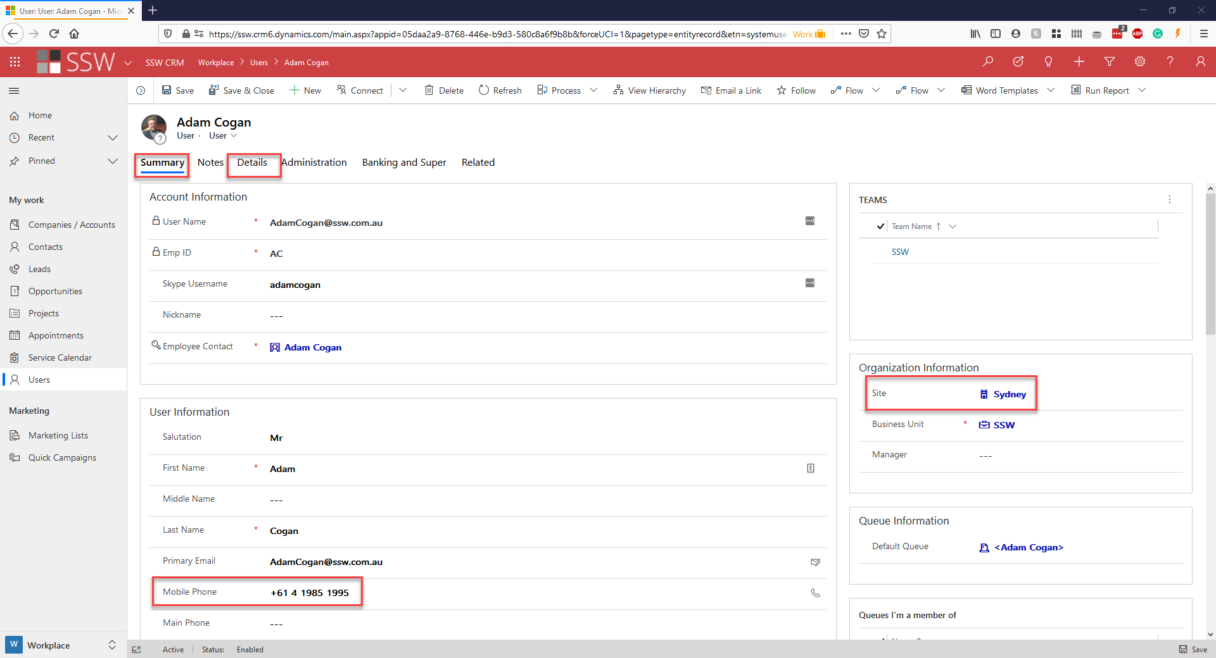Open the Firefox hamburger menu

1203,34
